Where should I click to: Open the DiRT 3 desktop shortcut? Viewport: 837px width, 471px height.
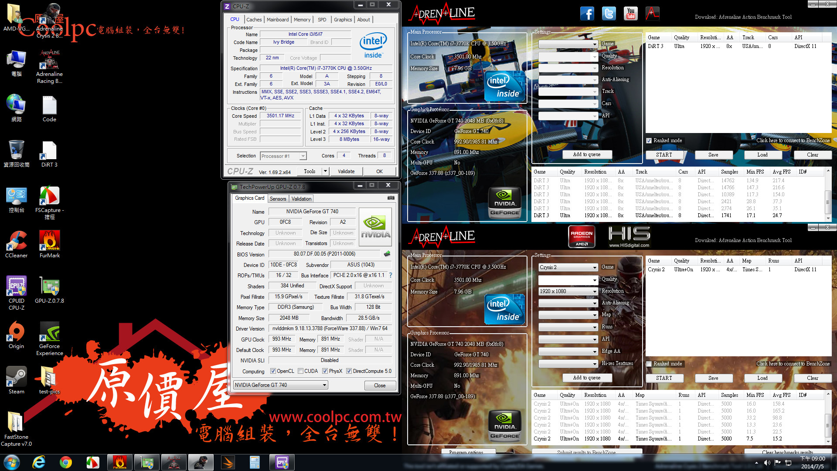[x=49, y=154]
